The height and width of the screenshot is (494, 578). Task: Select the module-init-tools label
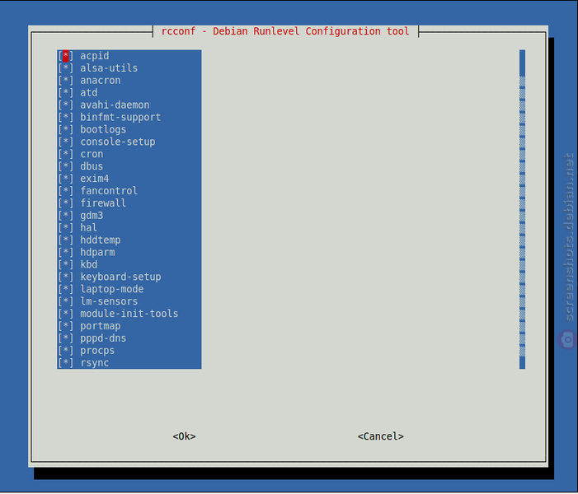[129, 314]
